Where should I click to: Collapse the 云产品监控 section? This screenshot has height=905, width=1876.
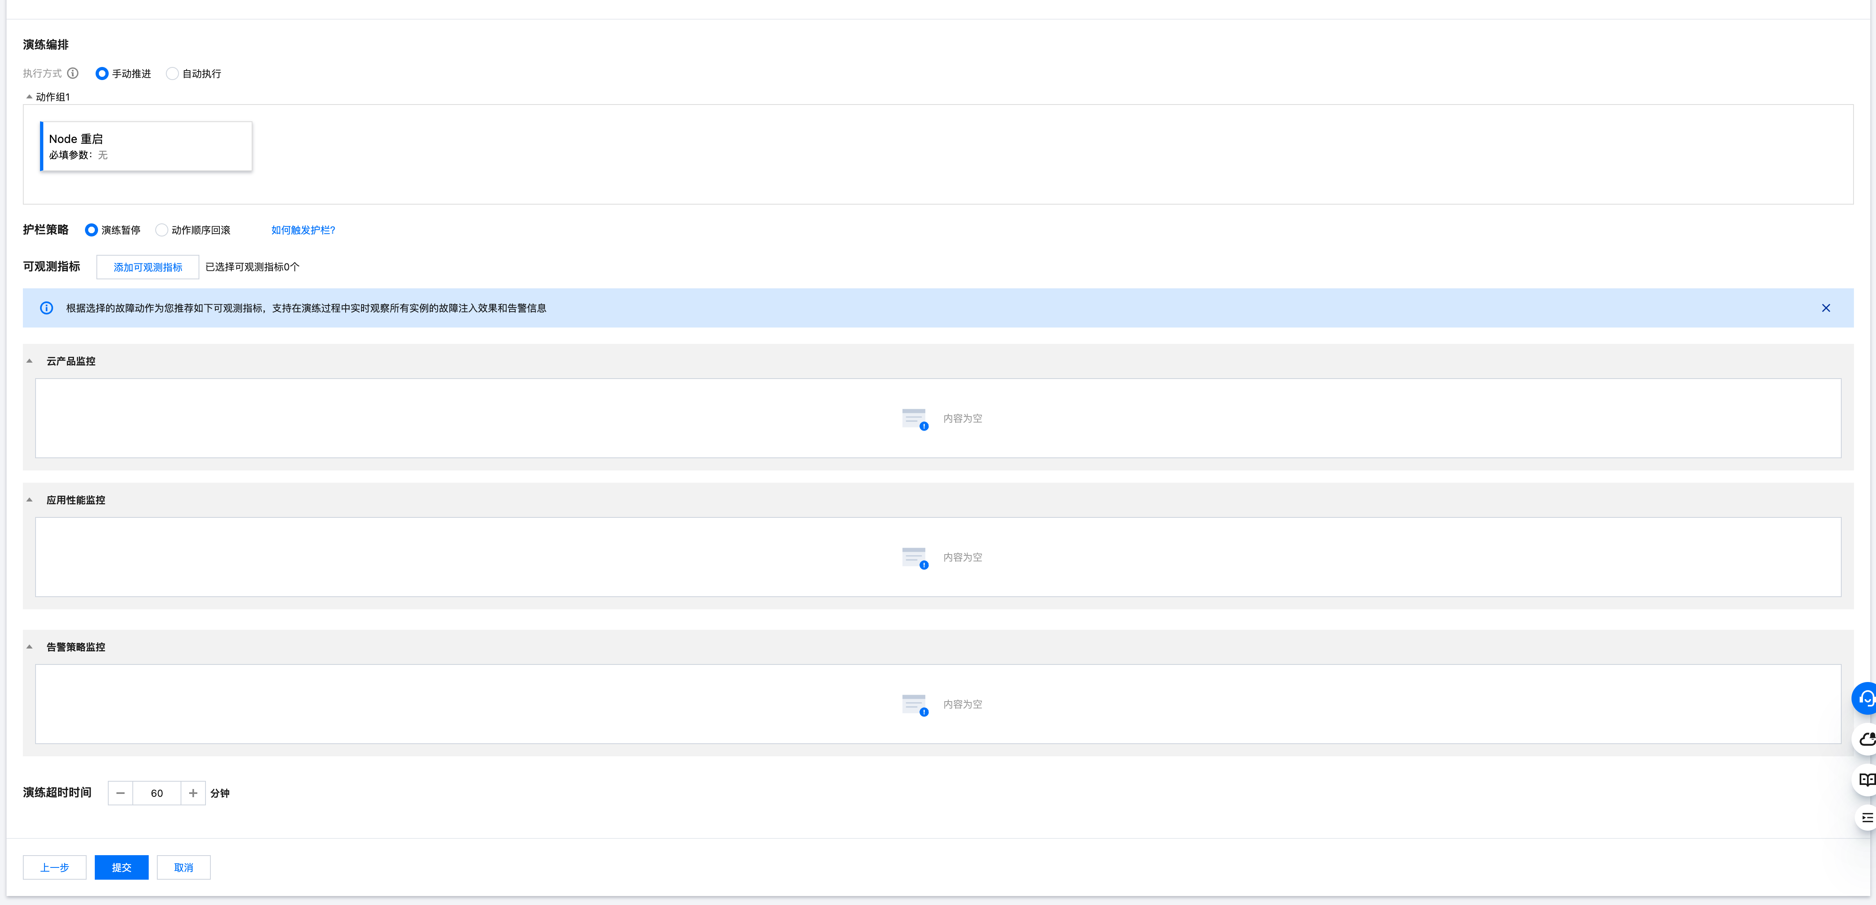coord(30,361)
